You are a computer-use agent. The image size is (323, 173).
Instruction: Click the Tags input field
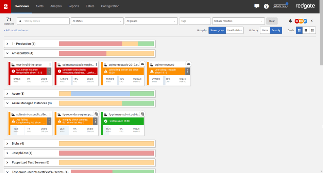195,21
